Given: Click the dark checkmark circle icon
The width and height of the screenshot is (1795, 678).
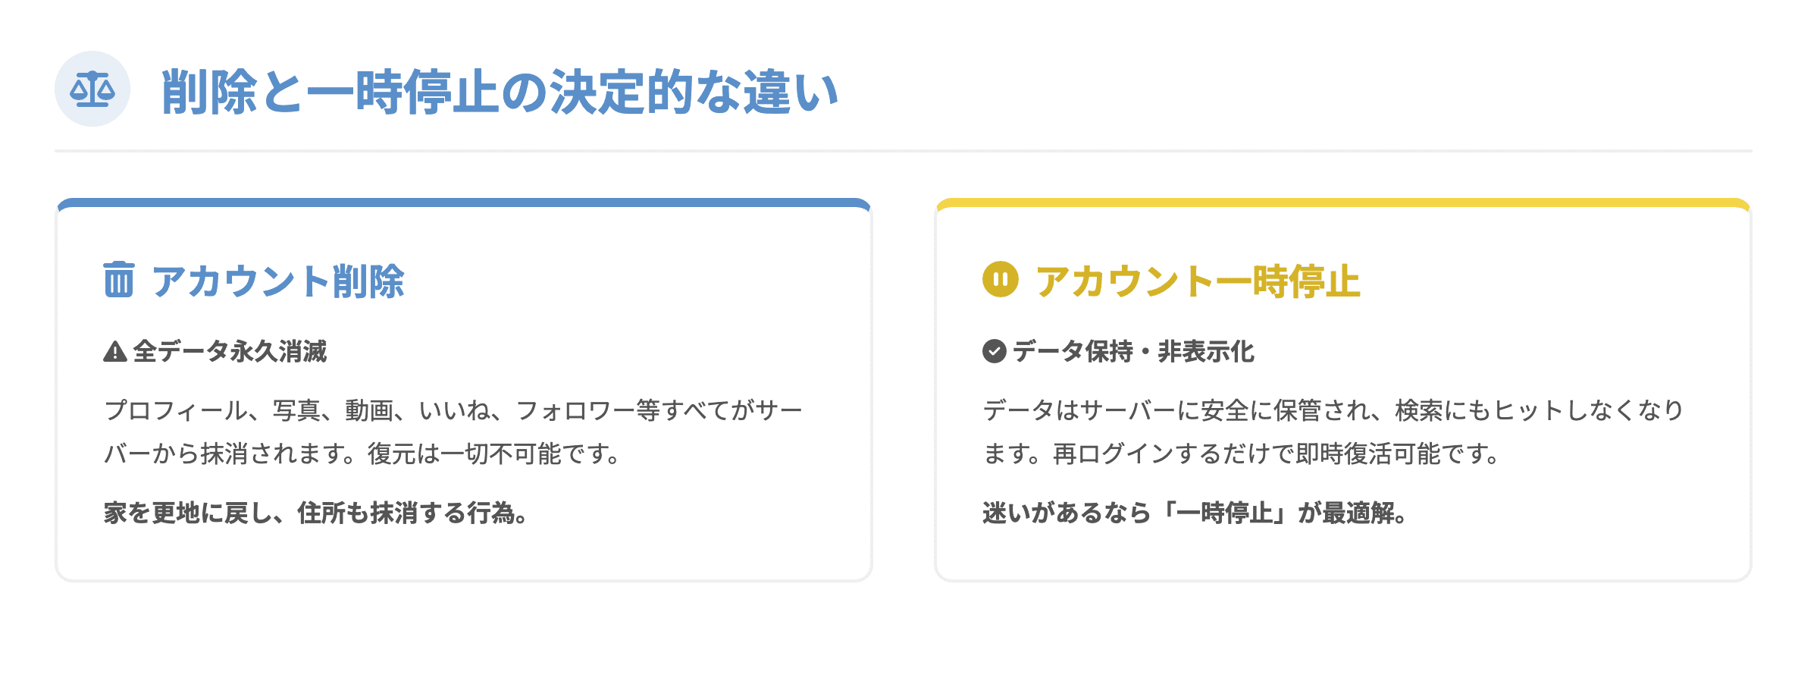Looking at the screenshot, I should coord(994,352).
